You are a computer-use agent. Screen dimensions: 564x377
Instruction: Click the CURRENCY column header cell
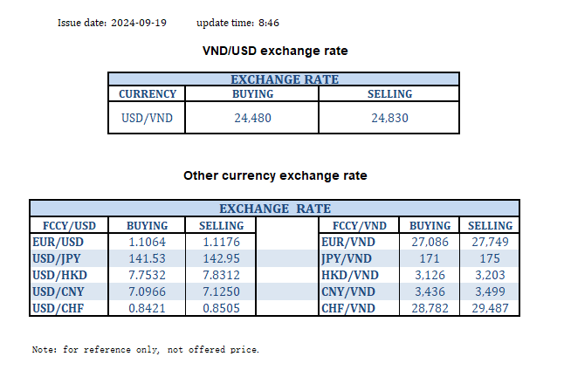(x=148, y=94)
